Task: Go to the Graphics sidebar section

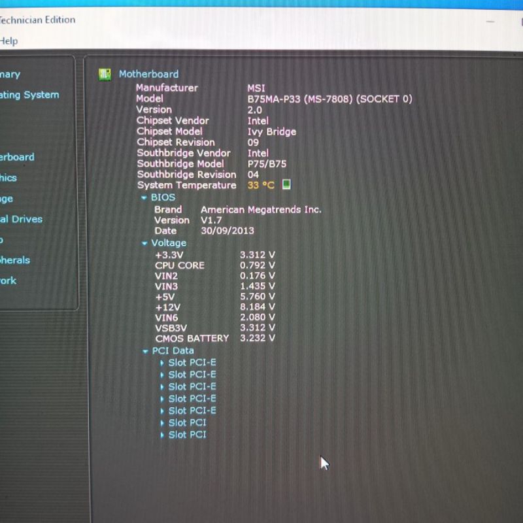Action: [8, 178]
